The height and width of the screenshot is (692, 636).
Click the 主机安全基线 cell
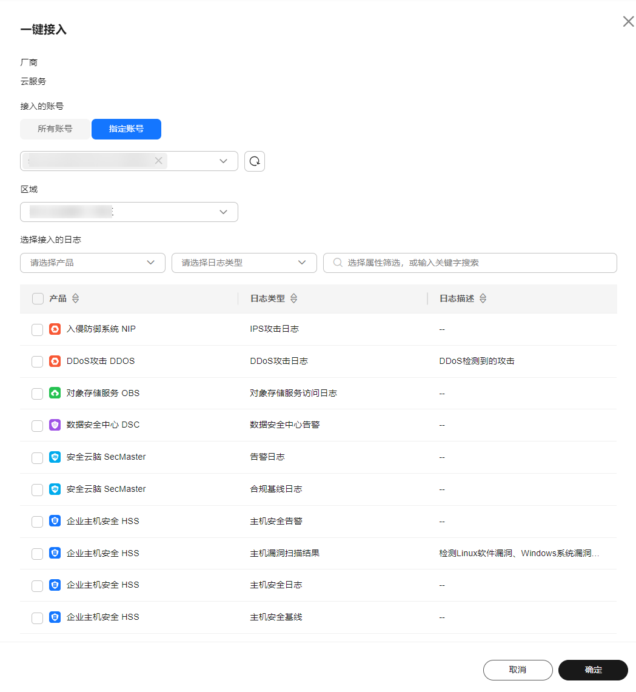[276, 617]
